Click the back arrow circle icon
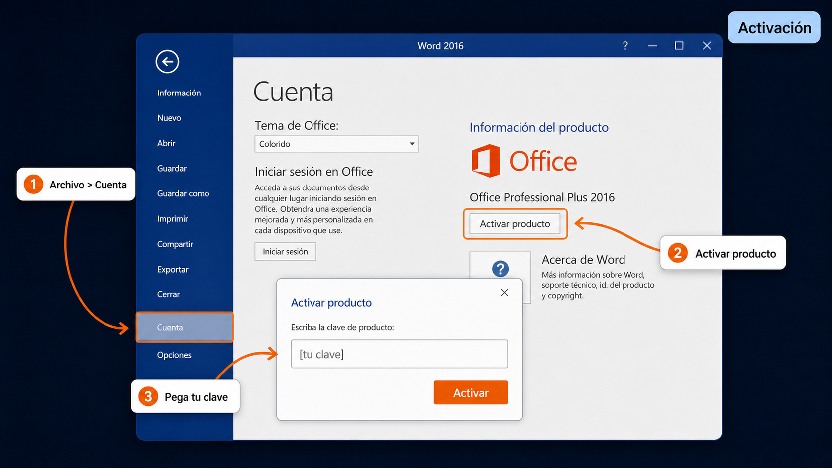The height and width of the screenshot is (468, 832). pyautogui.click(x=167, y=62)
